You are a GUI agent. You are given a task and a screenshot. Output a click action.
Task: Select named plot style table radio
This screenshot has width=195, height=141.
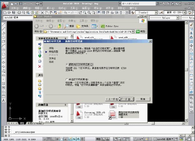pos(67,79)
